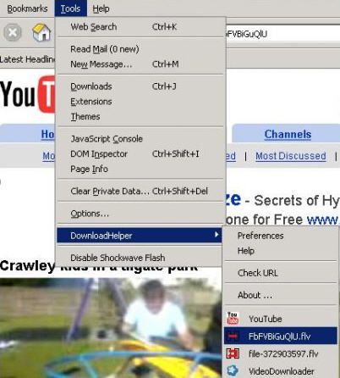Click the Home house icon
The image size is (340, 378).
click(x=41, y=32)
